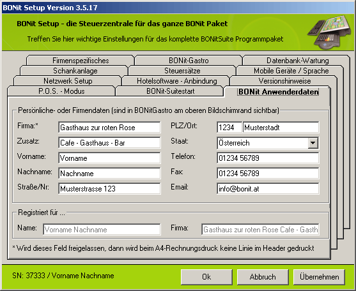
Task: Select the BONit Anwenderdaten tab
Action: (278, 91)
